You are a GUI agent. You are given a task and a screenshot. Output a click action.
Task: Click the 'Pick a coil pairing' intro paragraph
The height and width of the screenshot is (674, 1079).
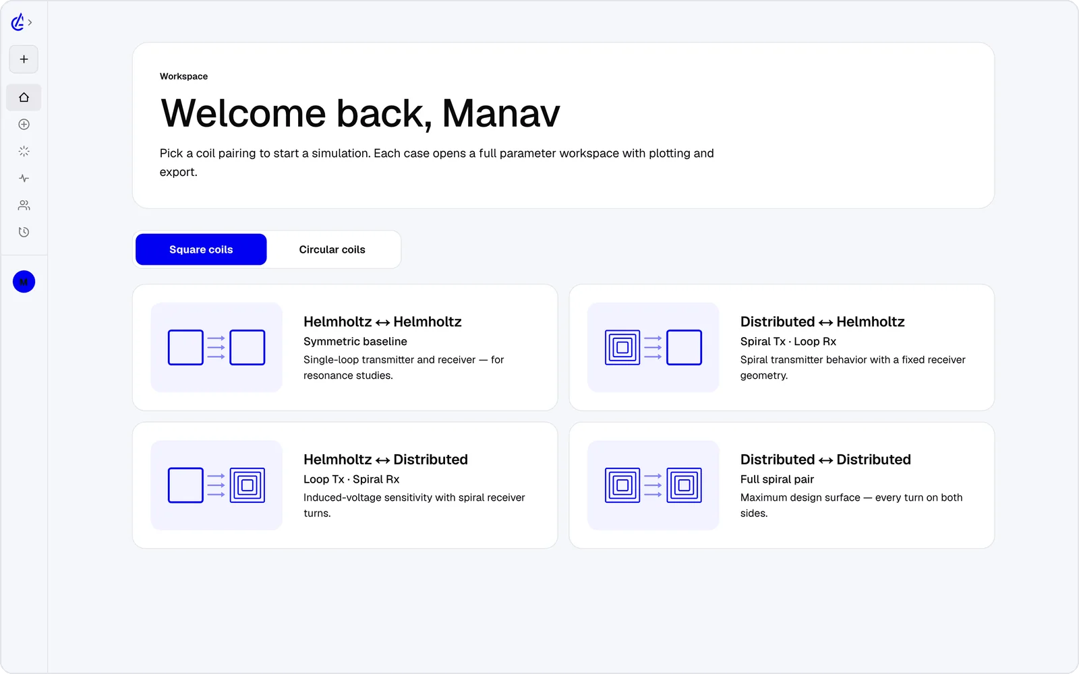click(x=437, y=162)
